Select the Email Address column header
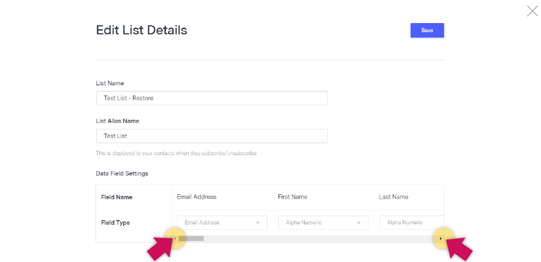 click(x=196, y=197)
